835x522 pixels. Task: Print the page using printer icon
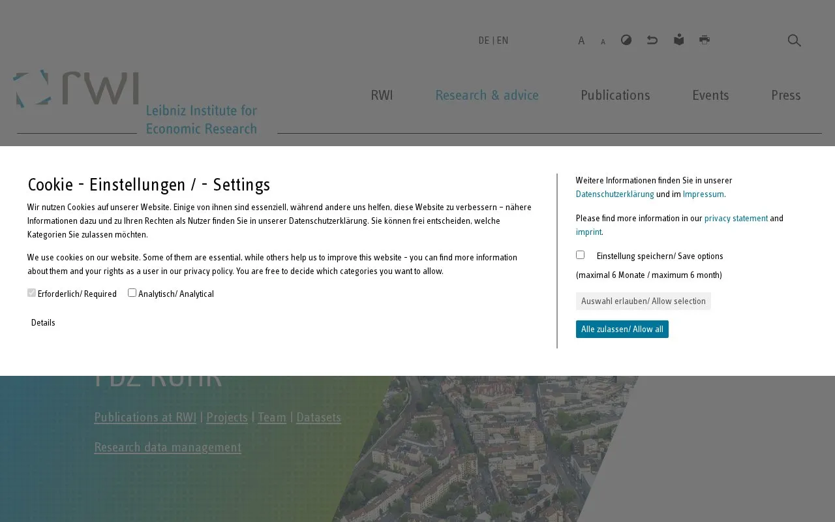coord(705,40)
